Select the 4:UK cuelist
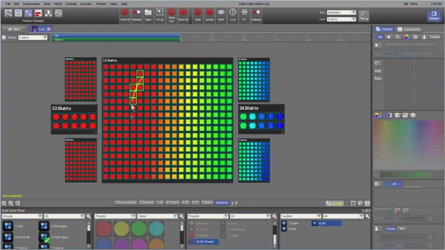The height and width of the screenshot is (250, 445). 326,223
